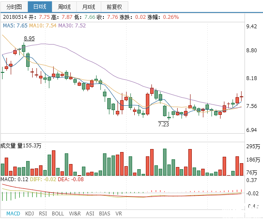Click the 开: 7.75 opening price
Image resolution: width=263 pixels, height=221 pixels.
(39, 17)
